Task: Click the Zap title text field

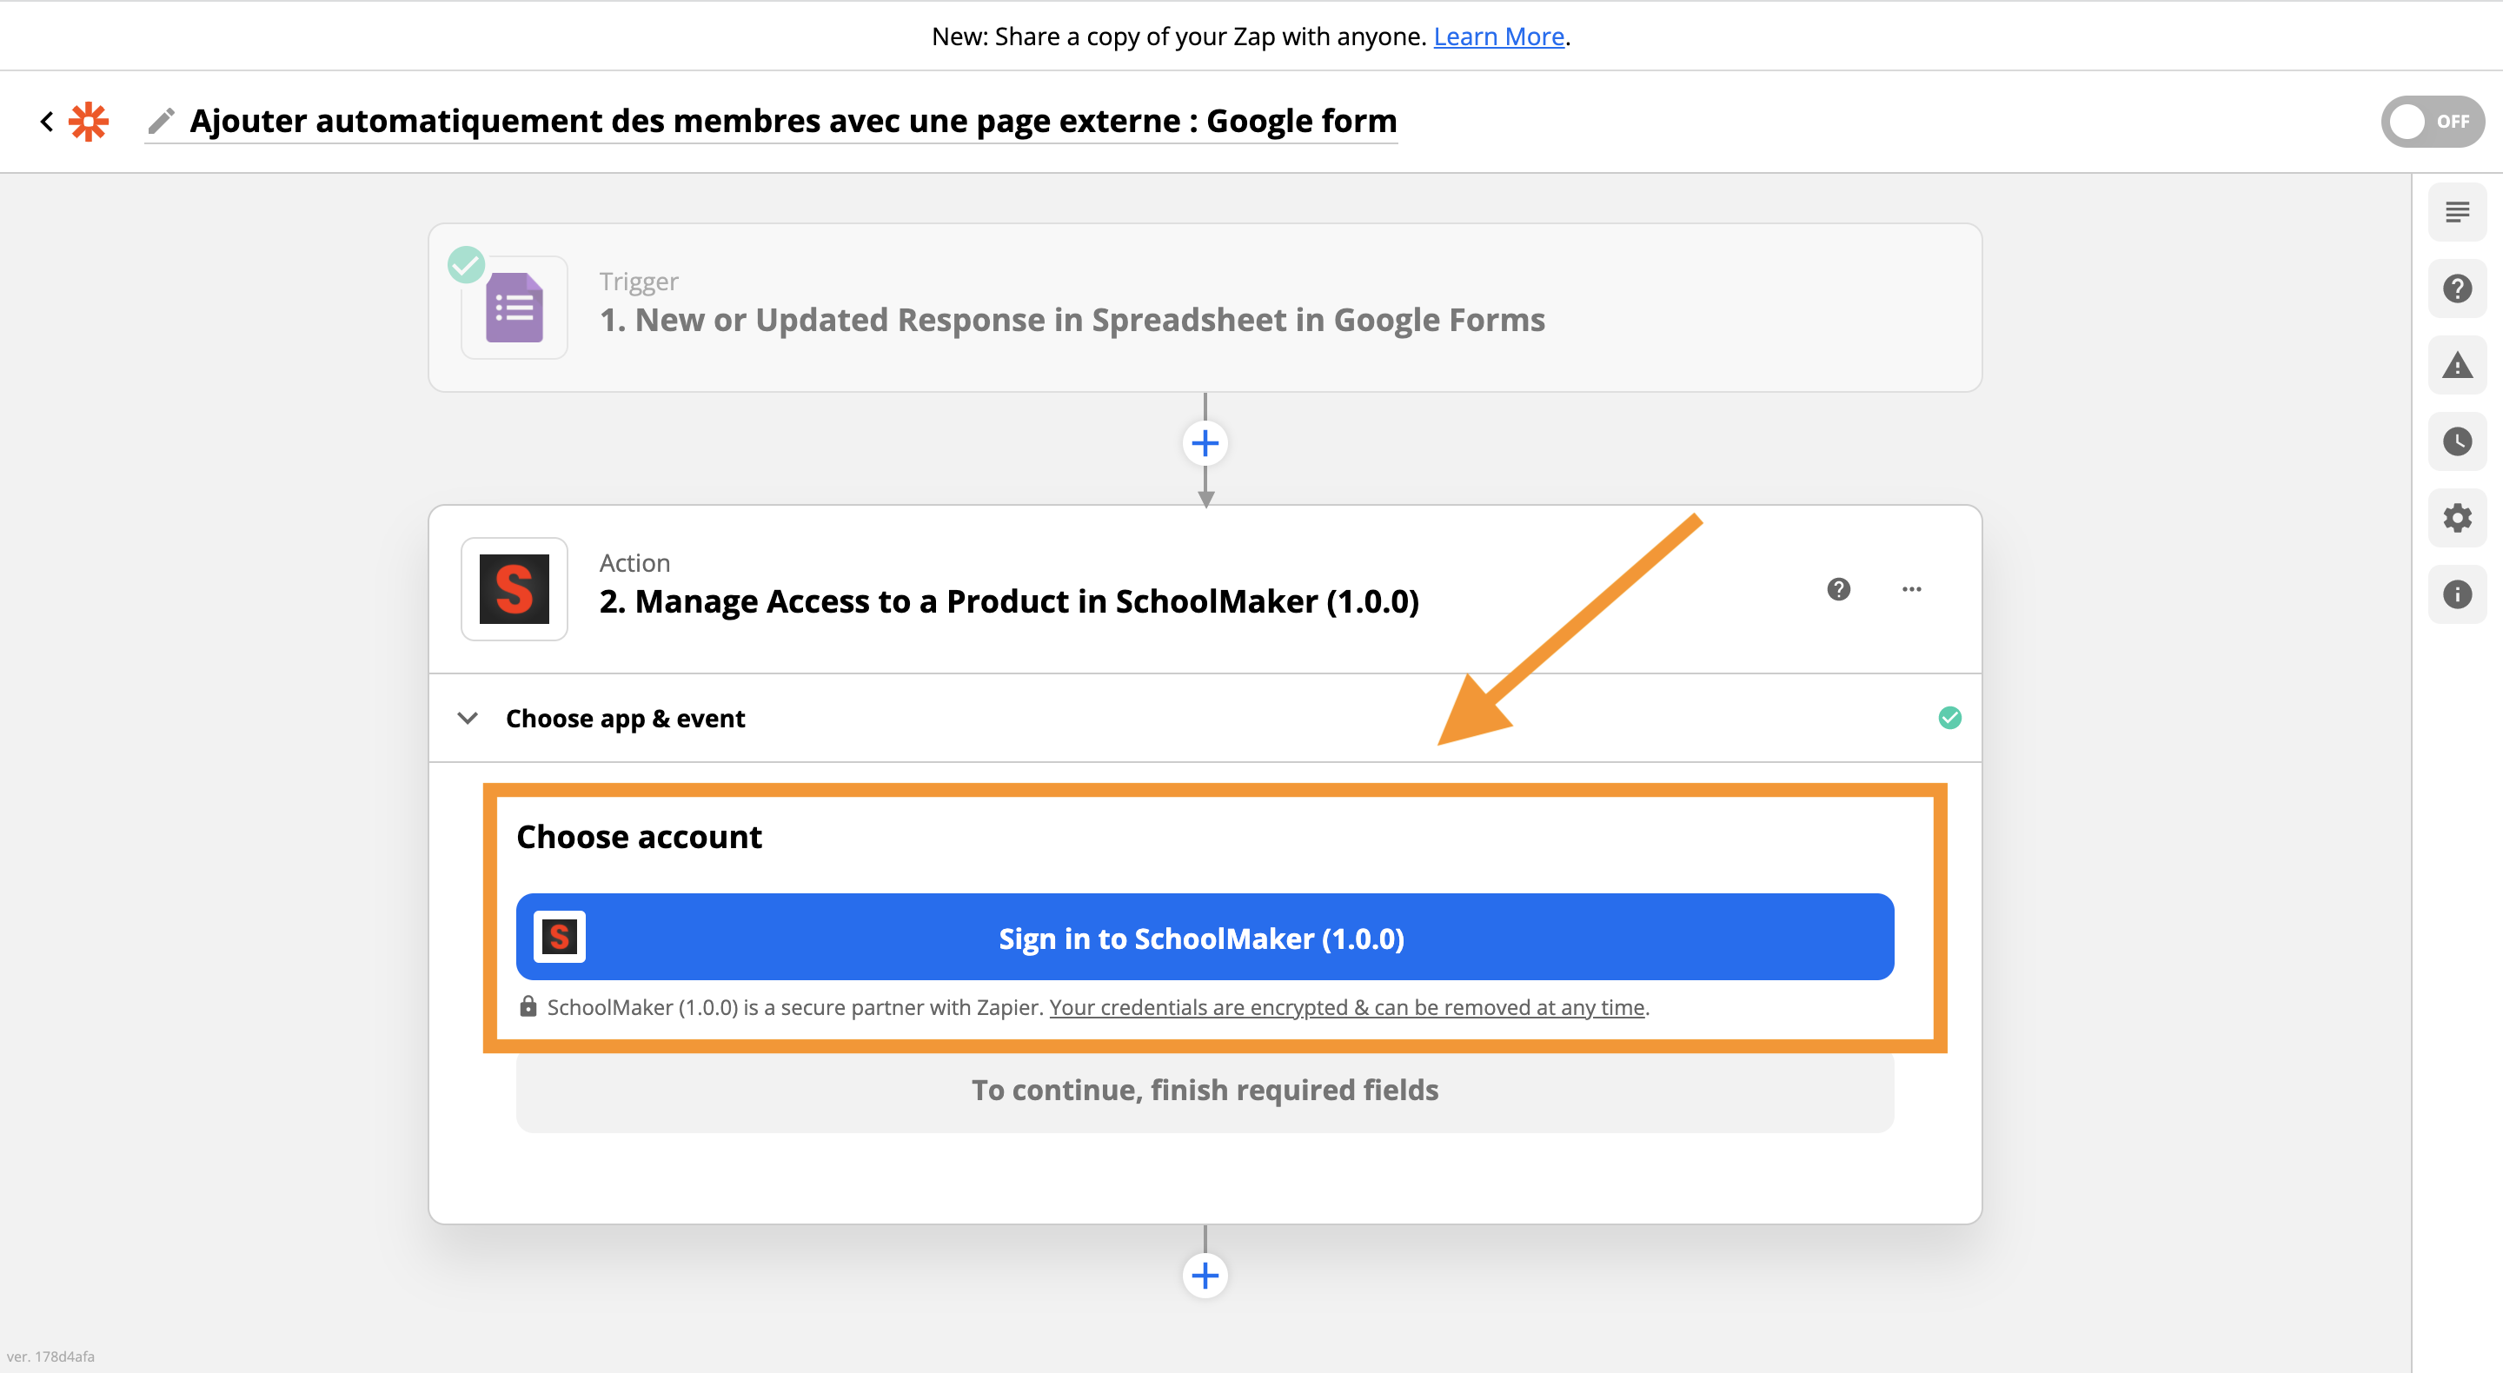Action: (x=792, y=122)
